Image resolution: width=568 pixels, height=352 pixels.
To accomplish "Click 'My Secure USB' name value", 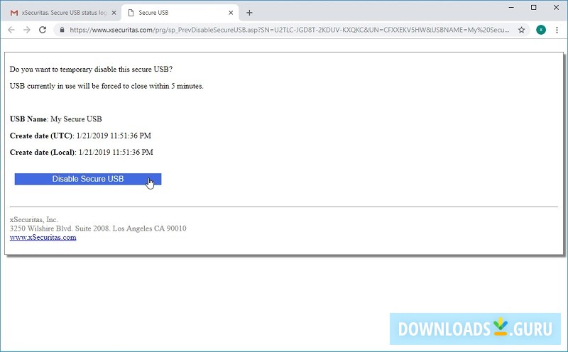I will point(76,119).
